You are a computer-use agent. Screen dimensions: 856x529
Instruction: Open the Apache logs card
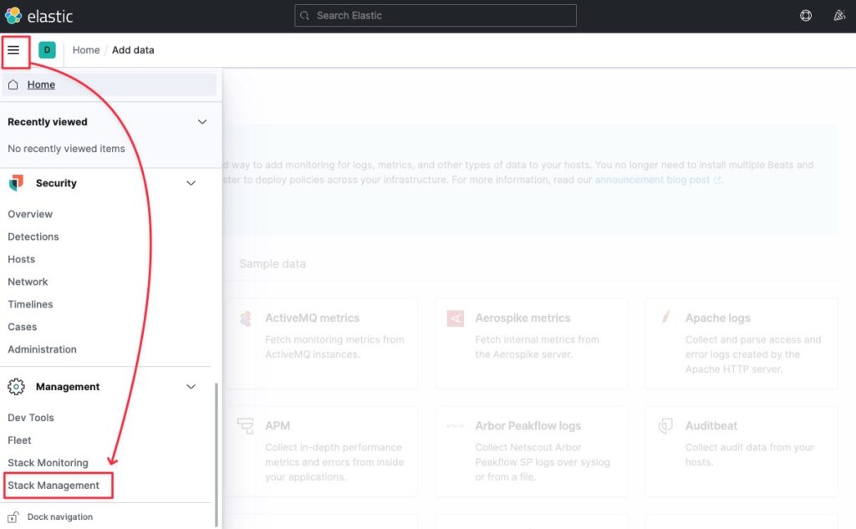[741, 343]
